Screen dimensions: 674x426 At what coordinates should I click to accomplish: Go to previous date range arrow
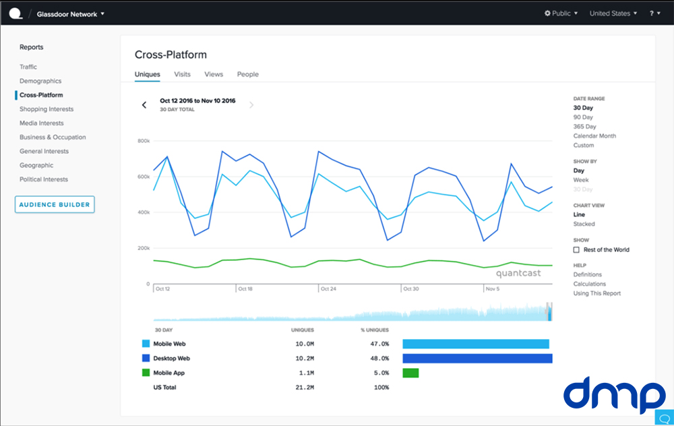144,104
